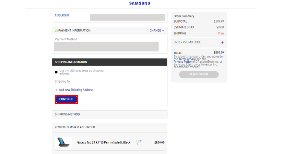The height and width of the screenshot is (154, 282).
Task: Click the Shipping To label
Action: click(62, 81)
